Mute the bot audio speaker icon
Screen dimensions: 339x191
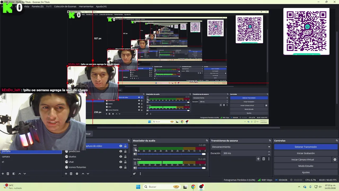[135, 154]
